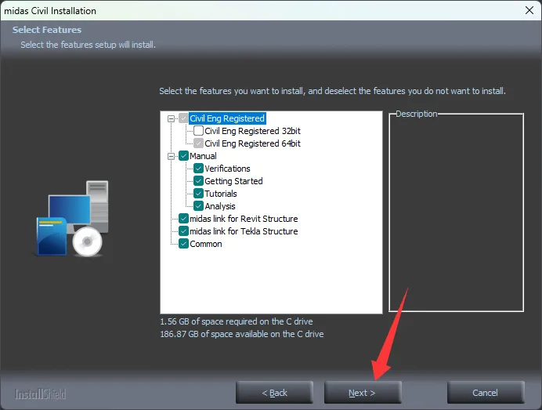This screenshot has width=542, height=410.
Task: Select the Tutorials tree label
Action: point(221,194)
